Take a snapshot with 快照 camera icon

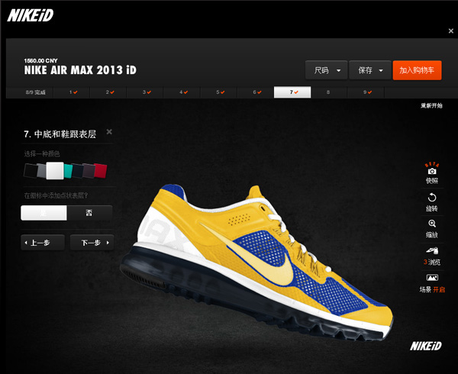coord(432,174)
